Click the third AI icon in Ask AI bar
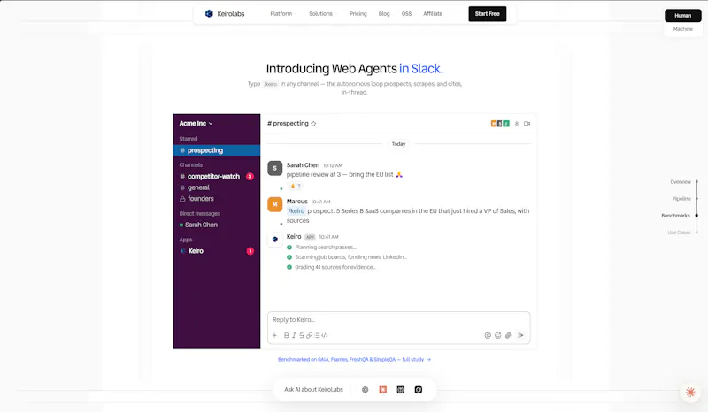 tap(401, 389)
